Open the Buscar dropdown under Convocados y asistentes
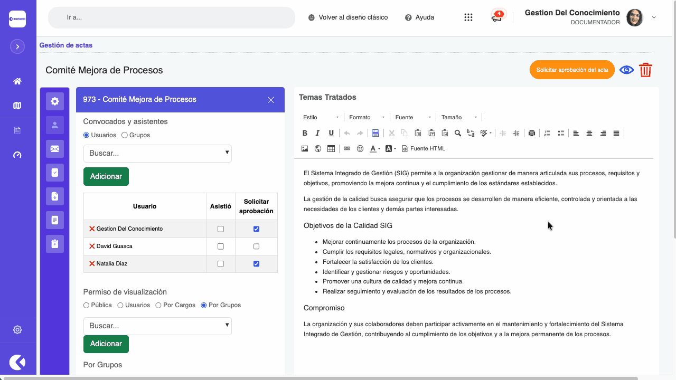Screen dimensions: 676x380 [x=157, y=153]
